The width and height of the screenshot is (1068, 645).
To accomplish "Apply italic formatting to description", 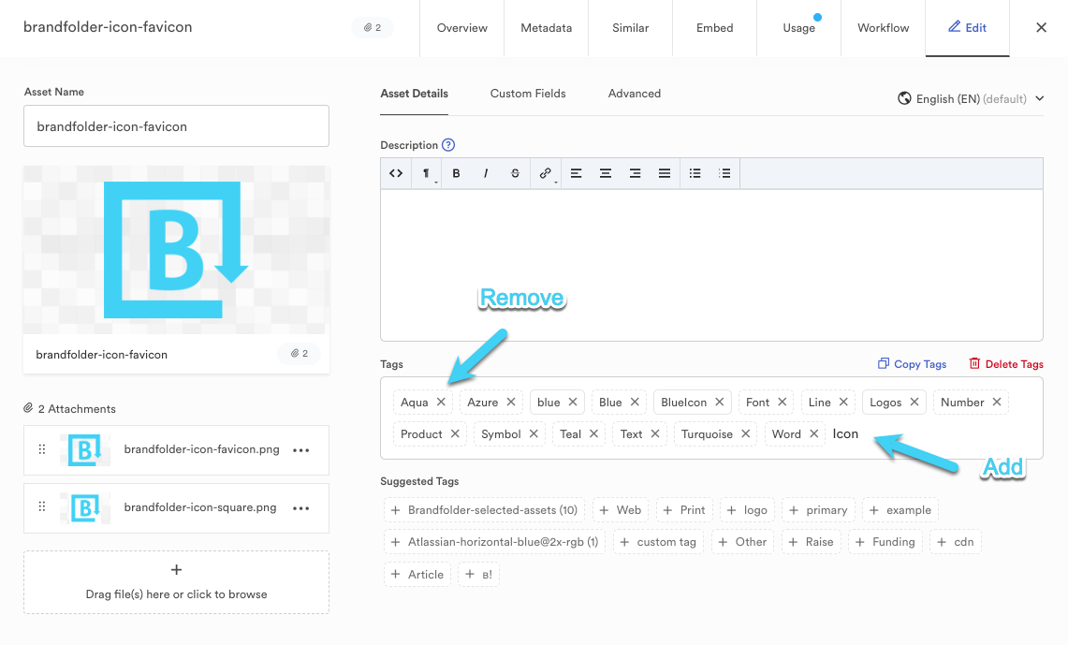I will point(486,174).
